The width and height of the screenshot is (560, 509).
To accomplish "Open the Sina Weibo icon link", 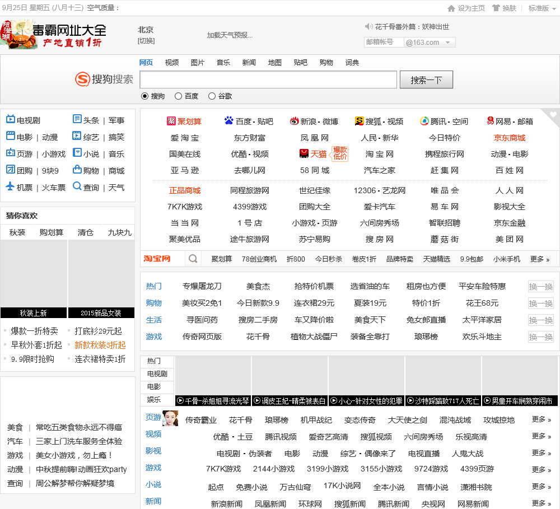I will point(295,121).
